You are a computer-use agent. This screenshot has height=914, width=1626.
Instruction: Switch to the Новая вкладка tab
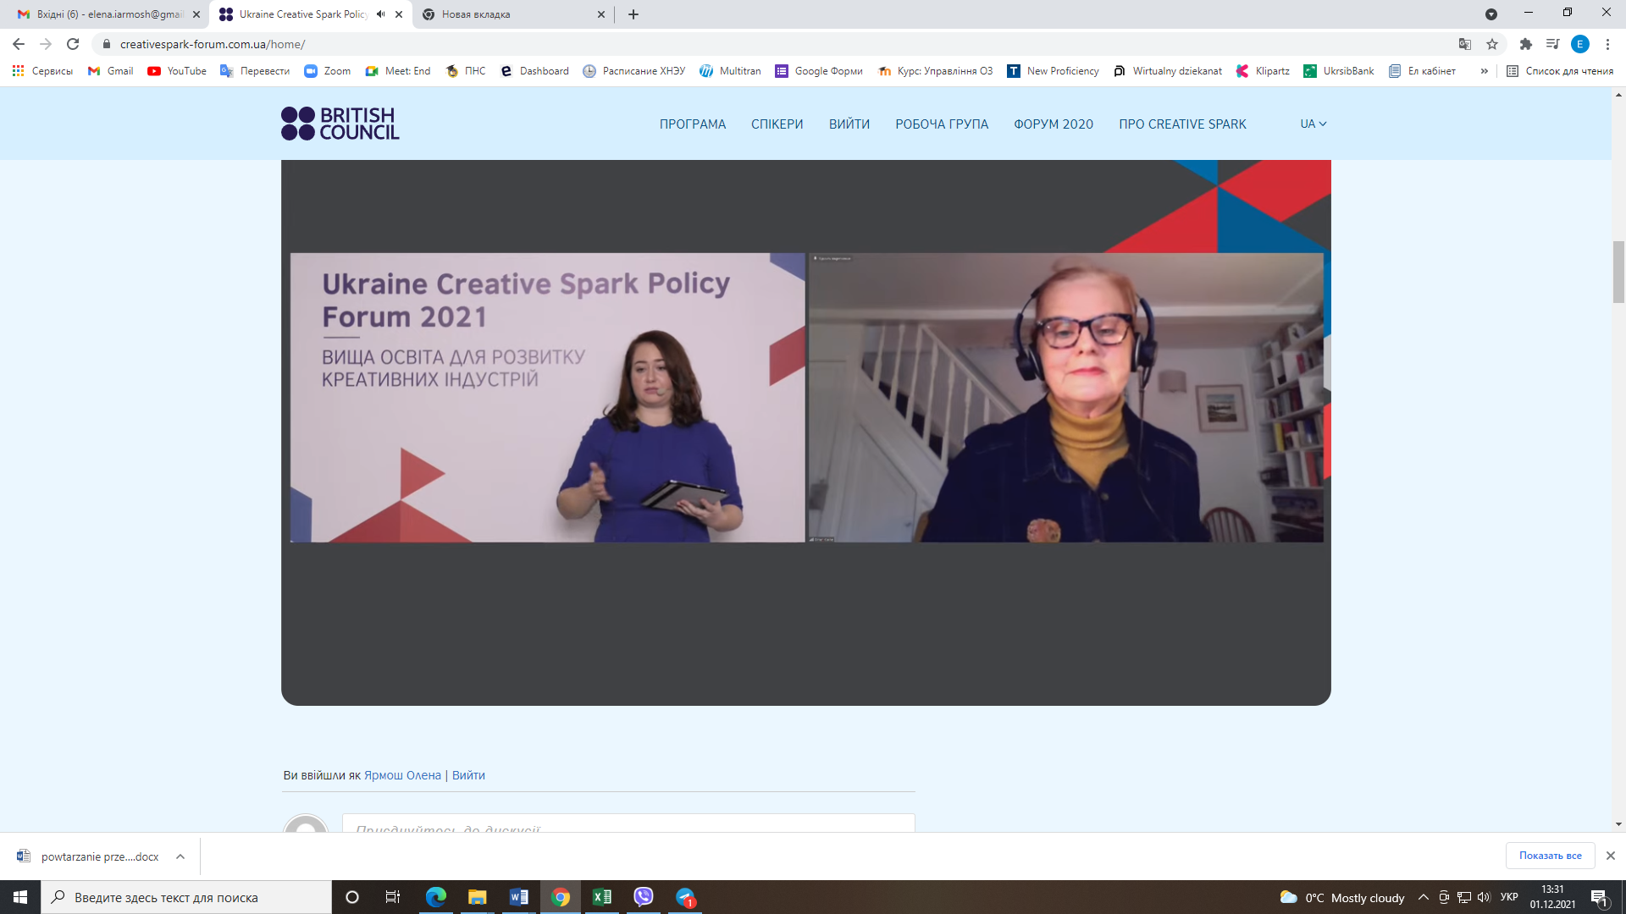click(512, 14)
